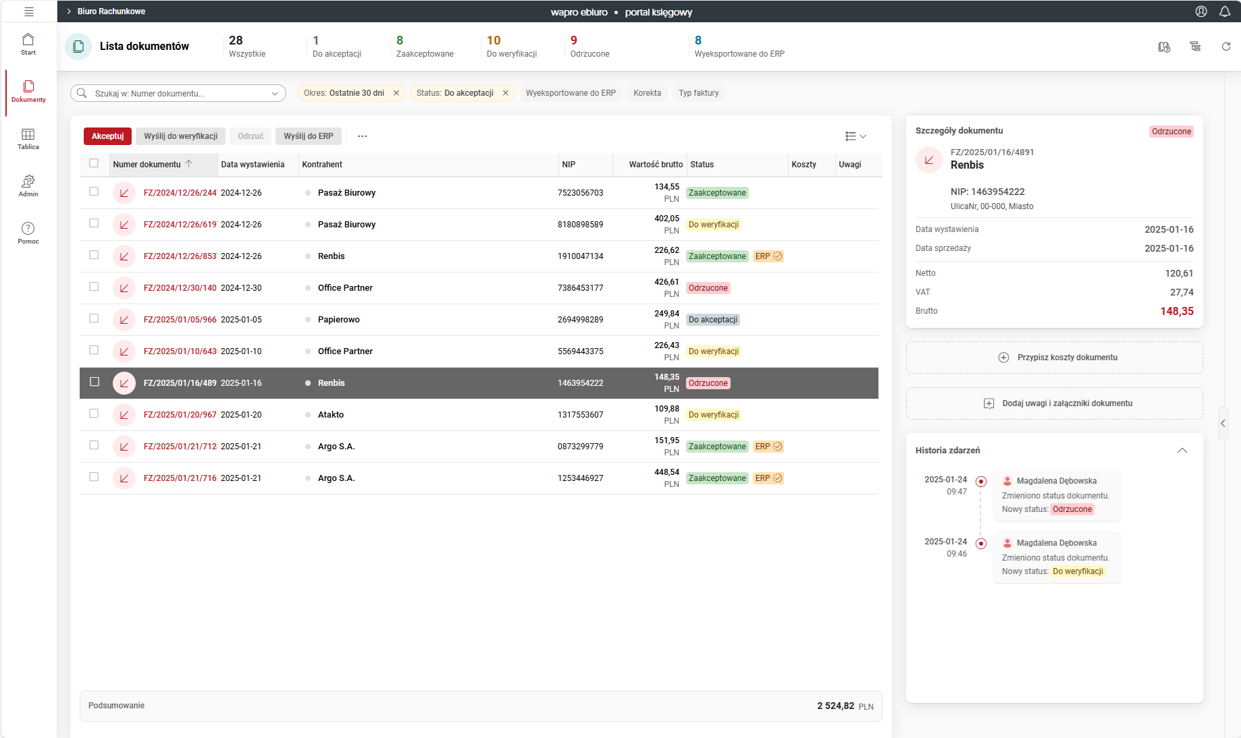Show Wyeksportowane do ERP 8 tab
Screen dimensions: 1241x738
coord(739,47)
